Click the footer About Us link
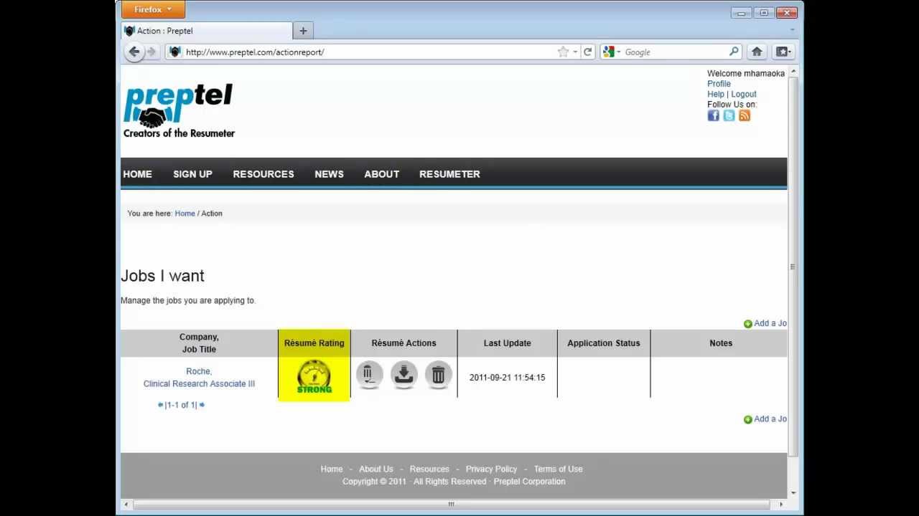 376,469
